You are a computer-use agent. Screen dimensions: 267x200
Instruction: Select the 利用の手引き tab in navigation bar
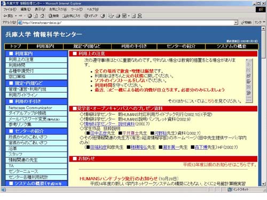click(134, 46)
